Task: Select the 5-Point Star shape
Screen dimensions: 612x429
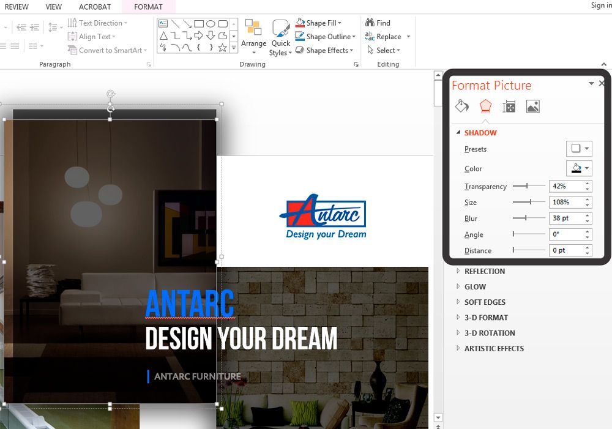Action: point(223,48)
